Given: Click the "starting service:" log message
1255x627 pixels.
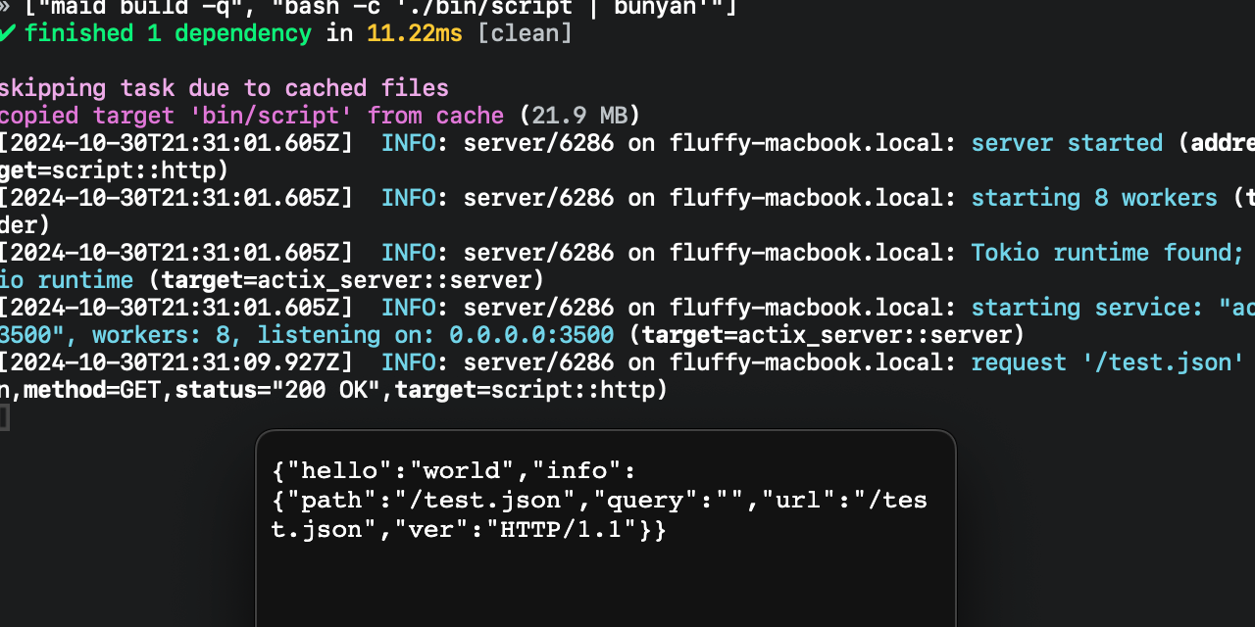Looking at the screenshot, I should 1086,308.
